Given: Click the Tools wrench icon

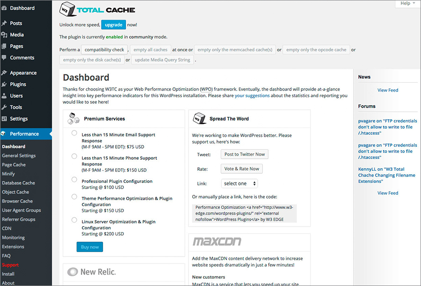Looking at the screenshot, I should tap(4, 107).
